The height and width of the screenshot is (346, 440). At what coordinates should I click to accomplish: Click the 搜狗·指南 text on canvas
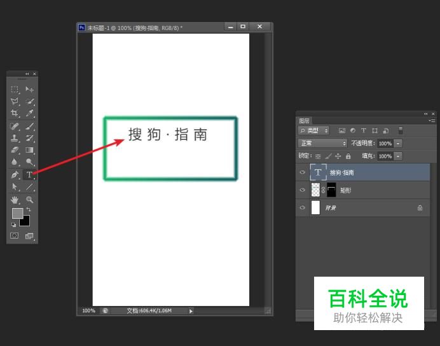(168, 134)
